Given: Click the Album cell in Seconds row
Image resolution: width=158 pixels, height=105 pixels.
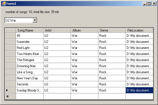Looking at the screenshot, I should [85, 84].
